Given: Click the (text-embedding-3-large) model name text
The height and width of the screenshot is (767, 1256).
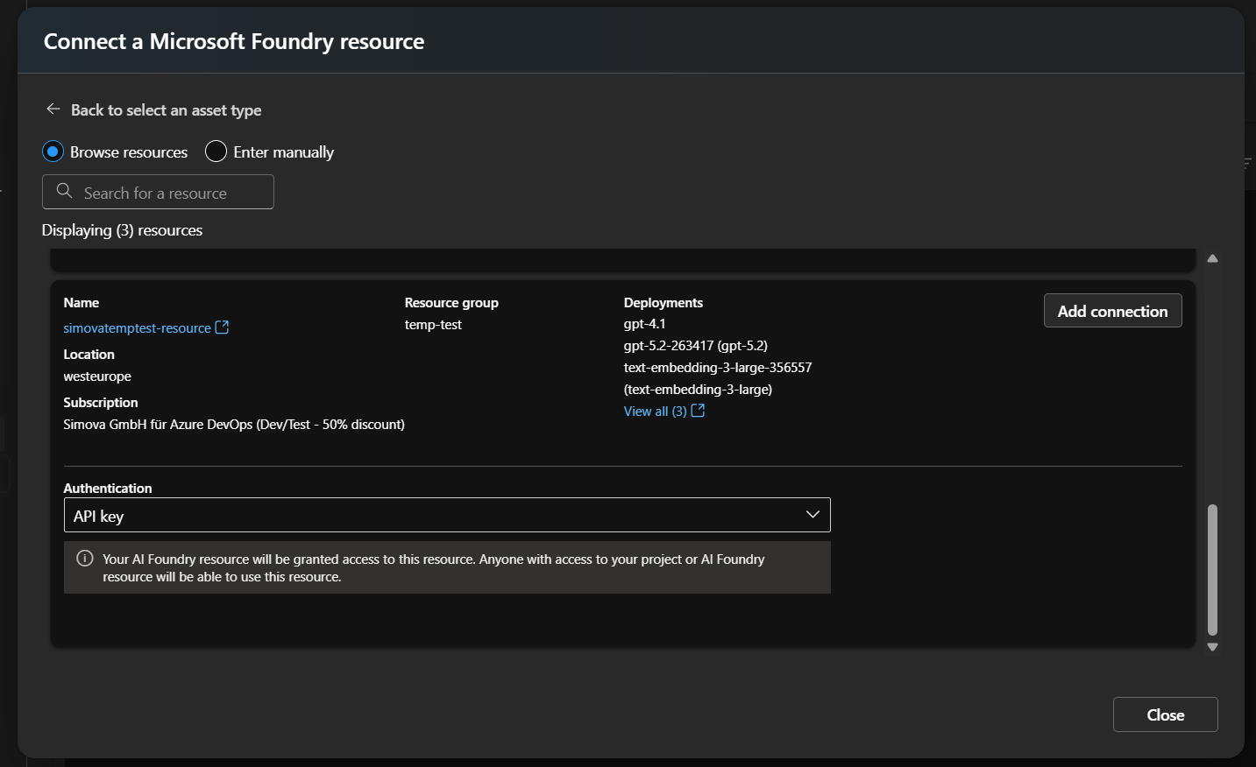Looking at the screenshot, I should pyautogui.click(x=698, y=390).
